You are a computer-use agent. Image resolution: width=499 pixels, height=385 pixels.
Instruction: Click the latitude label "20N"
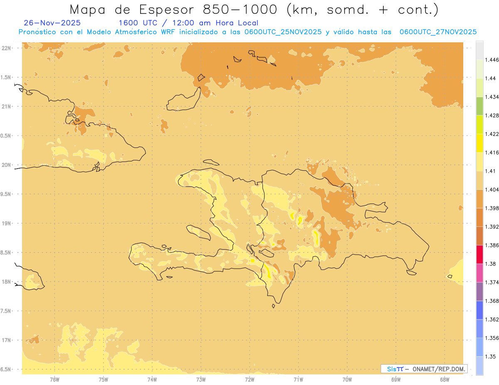7,165
